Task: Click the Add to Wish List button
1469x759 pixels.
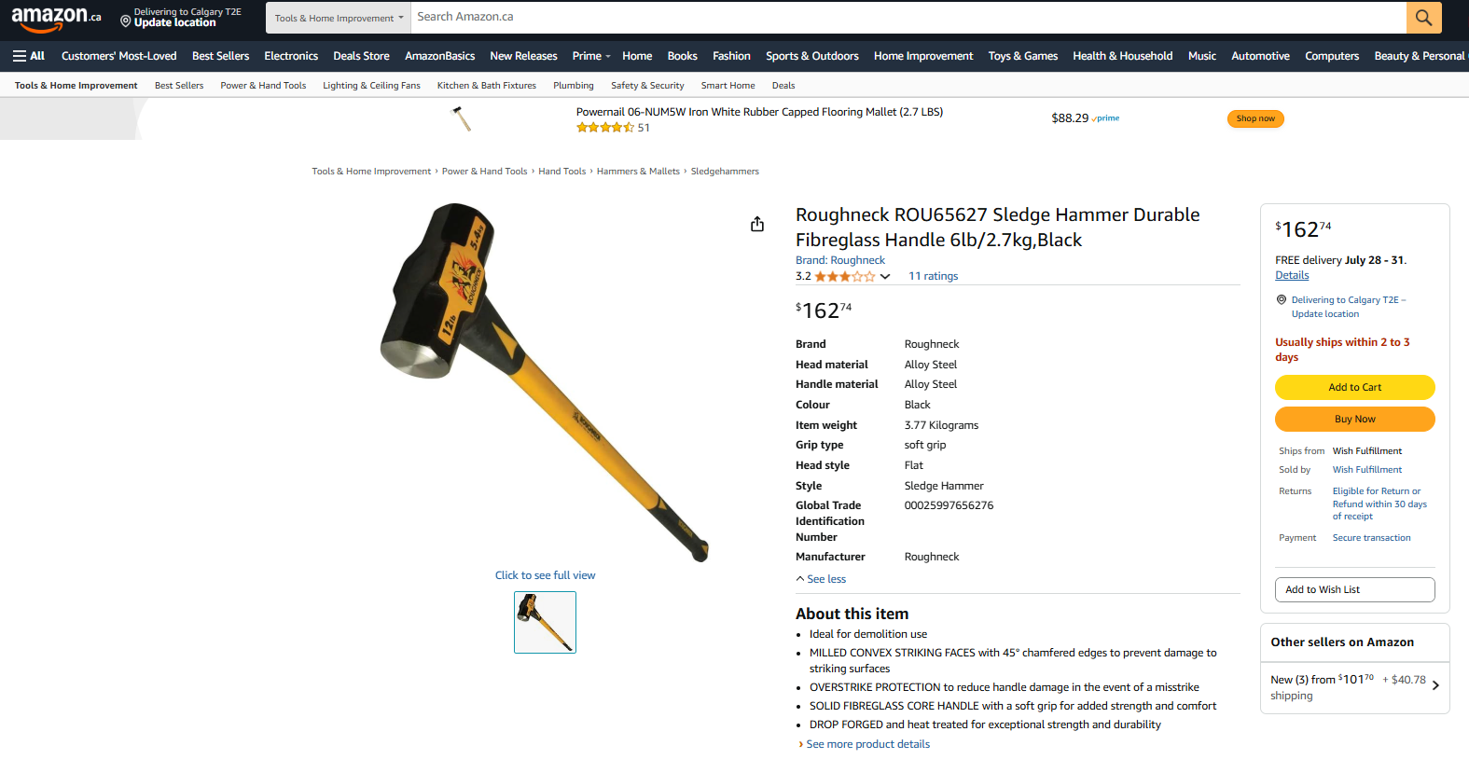Action: 1354,589
